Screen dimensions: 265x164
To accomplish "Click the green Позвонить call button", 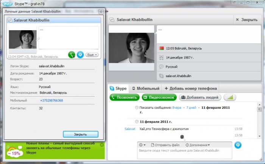I will pos(125,97).
